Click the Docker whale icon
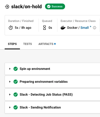100x117 pixels. [x=63, y=28]
